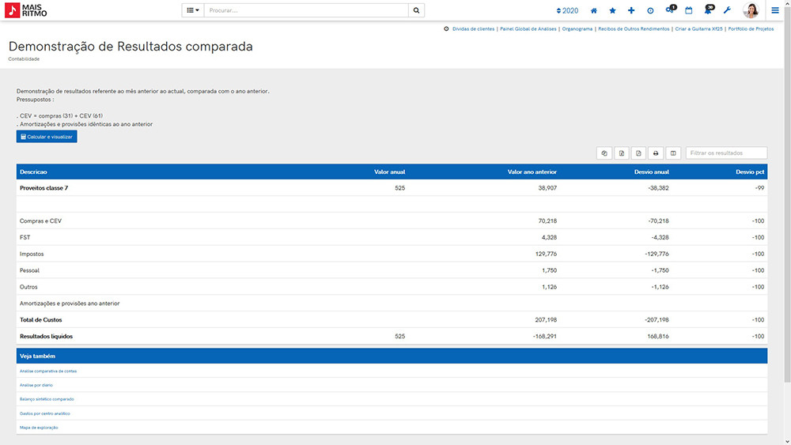Screen dimensions: 791x445
Task: Open the Criar a Guitarra Xf25 shortcut
Action: pyautogui.click(x=698, y=28)
